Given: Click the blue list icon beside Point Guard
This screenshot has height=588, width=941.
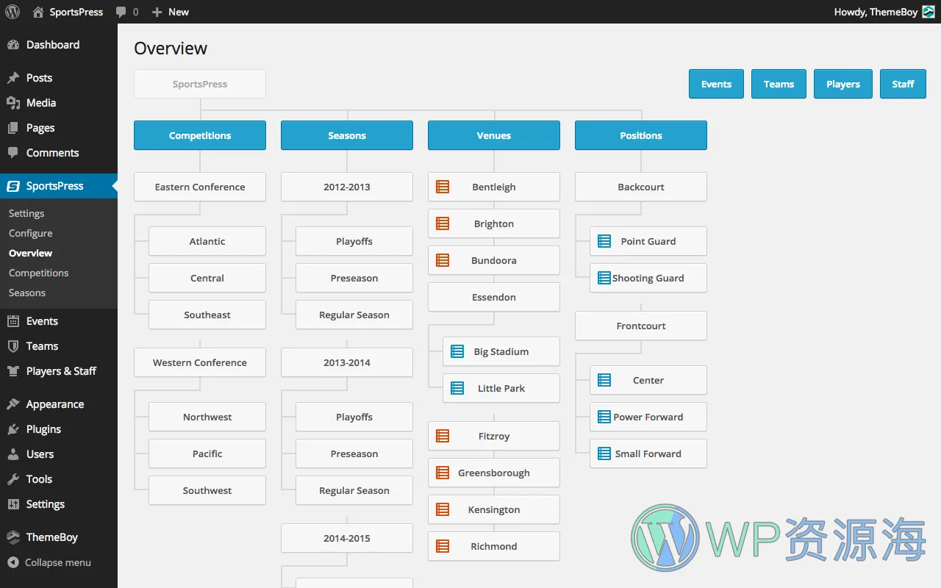Looking at the screenshot, I should pos(604,241).
